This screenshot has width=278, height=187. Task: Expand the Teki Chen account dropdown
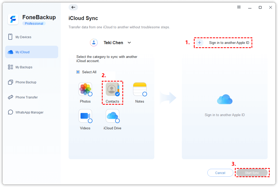coord(129,43)
